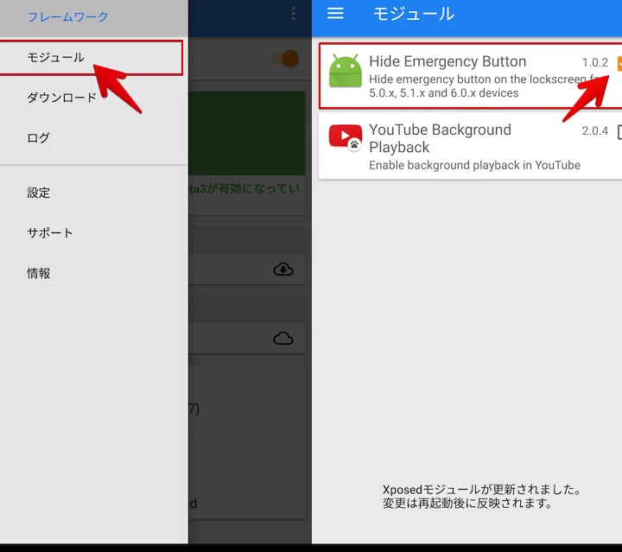Enable the YouTube Background Playback checkbox
Viewport: 622px width, 552px height.
[x=617, y=132]
